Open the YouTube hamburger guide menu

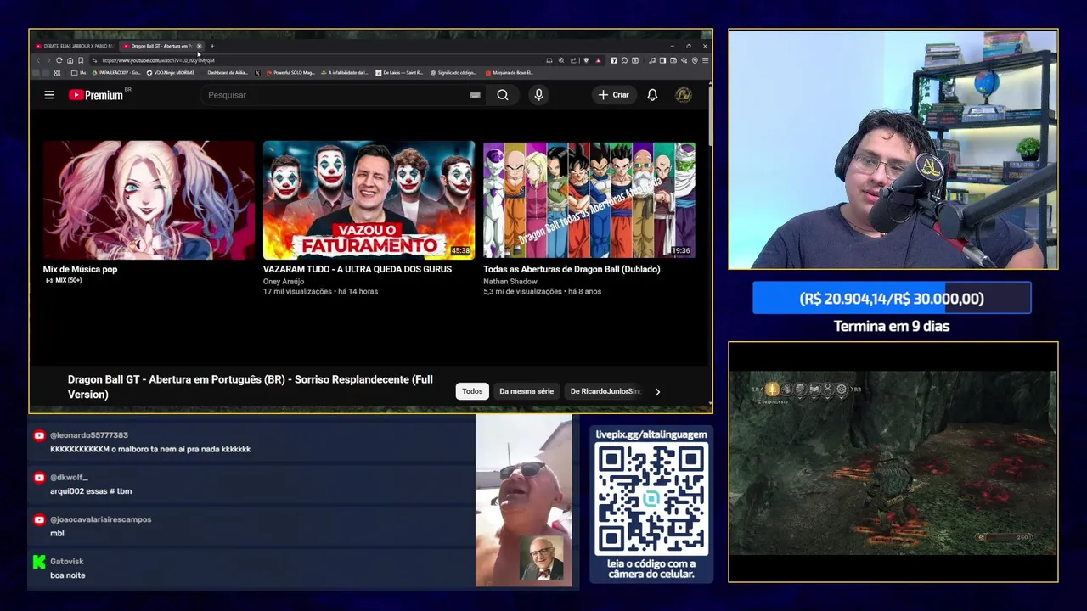(49, 95)
